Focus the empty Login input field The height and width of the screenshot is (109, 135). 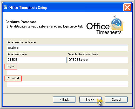[67, 72]
